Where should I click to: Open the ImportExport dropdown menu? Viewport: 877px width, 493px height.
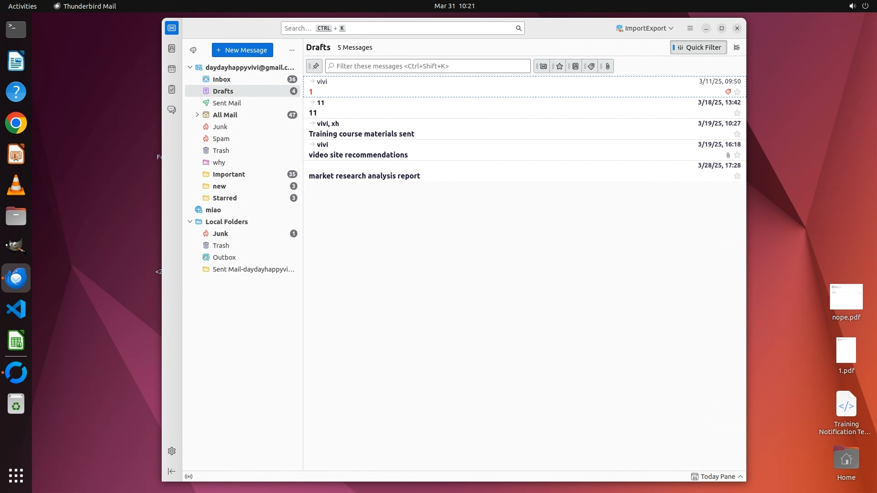645,28
